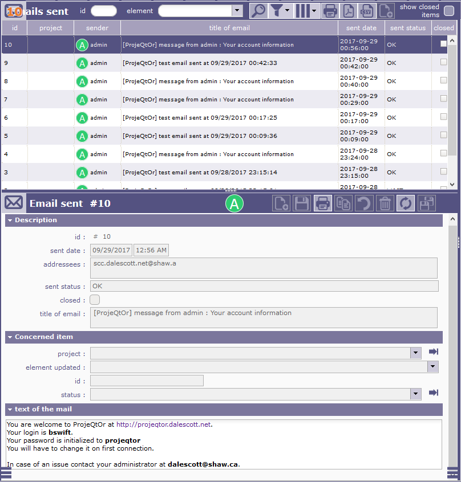Tick the closed checkbox in Description section
The width and height of the screenshot is (461, 482).
[95, 300]
